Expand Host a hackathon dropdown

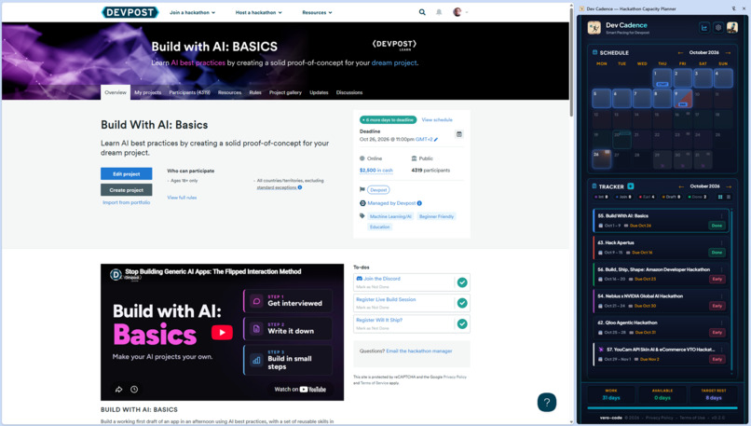(x=259, y=12)
